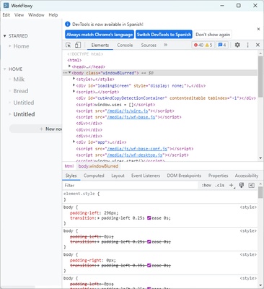
Task: Expand the loadingScreen div node
Action: [x=74, y=85]
